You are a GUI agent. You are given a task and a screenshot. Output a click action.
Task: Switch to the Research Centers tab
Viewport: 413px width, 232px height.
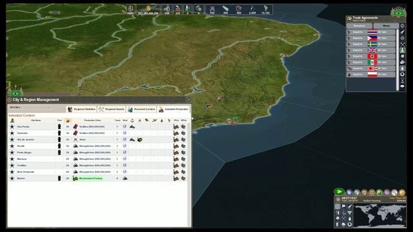pyautogui.click(x=141, y=109)
